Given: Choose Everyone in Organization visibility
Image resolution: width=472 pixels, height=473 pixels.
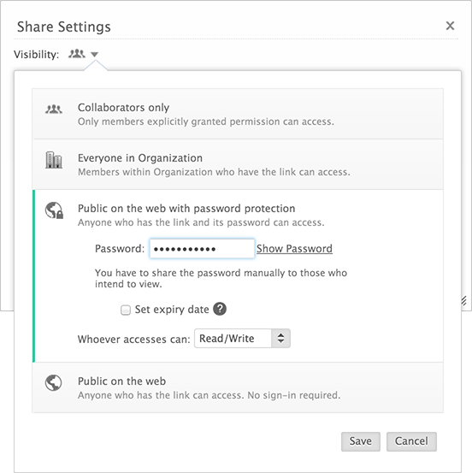Looking at the screenshot, I should click(x=238, y=164).
